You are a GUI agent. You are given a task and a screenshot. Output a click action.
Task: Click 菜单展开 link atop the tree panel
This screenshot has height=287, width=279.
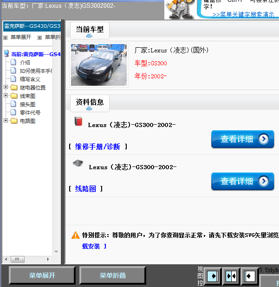pos(21,37)
